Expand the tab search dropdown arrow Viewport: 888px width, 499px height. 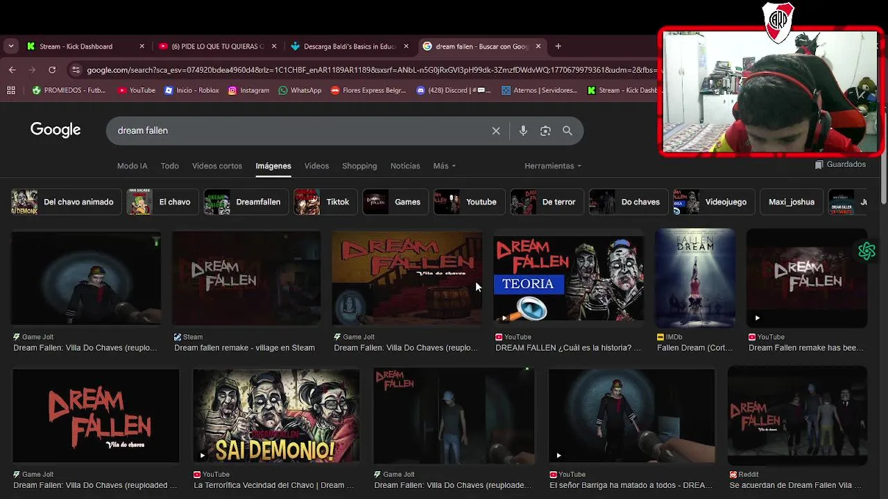(x=10, y=46)
